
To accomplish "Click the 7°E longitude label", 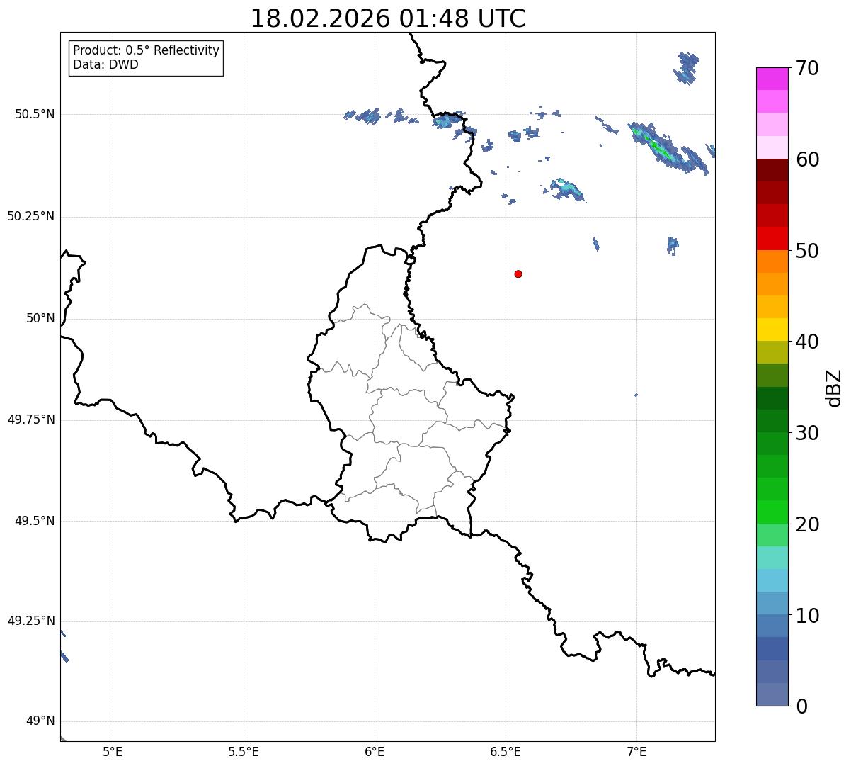I will pos(636,751).
